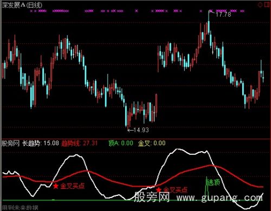Click the 股旁网 indicator name label
This screenshot has width=271, height=211.
pos(10,143)
